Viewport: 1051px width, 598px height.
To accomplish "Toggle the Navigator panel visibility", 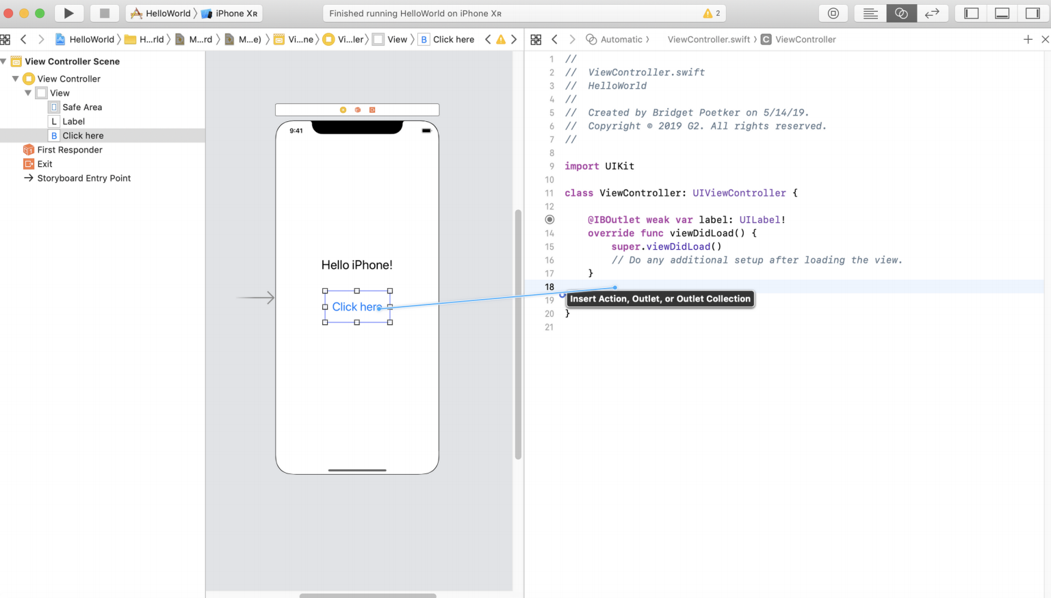I will pos(972,13).
